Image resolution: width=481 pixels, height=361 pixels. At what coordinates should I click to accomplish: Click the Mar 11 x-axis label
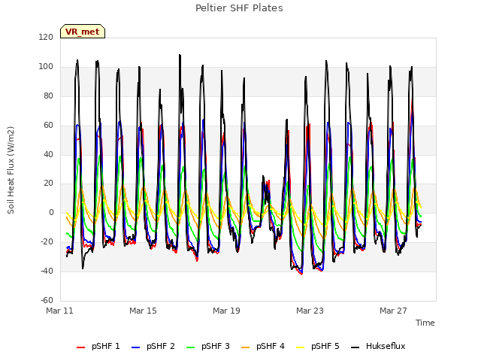(59, 311)
